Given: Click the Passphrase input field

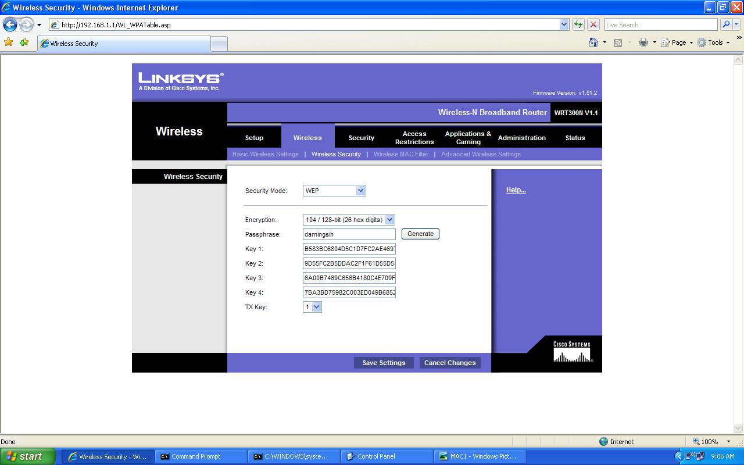Looking at the screenshot, I should [x=349, y=234].
